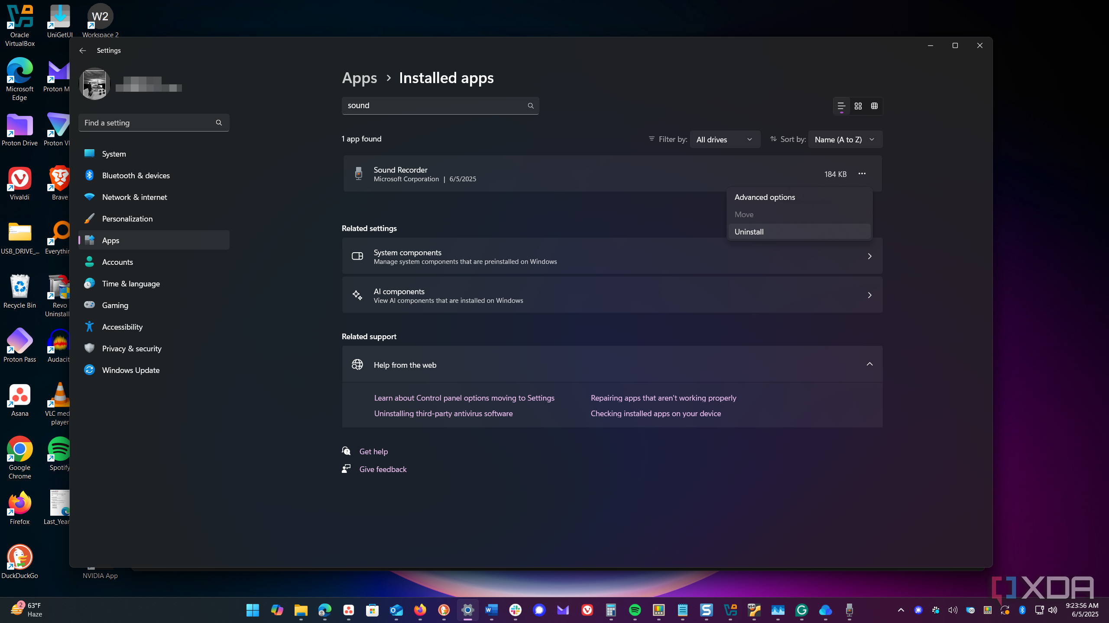Image resolution: width=1109 pixels, height=623 pixels.
Task: Open Sound Recorder's three-dot more options button
Action: (862, 174)
